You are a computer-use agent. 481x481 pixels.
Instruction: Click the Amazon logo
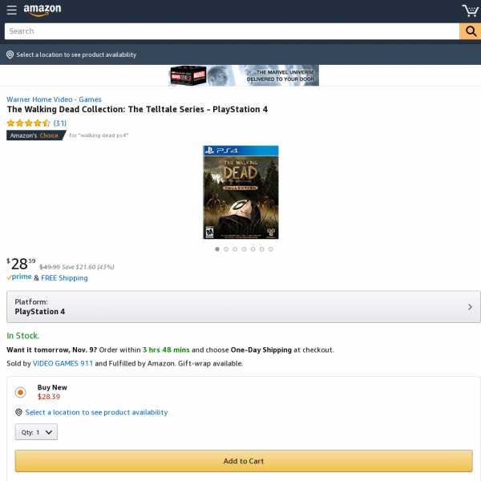pyautogui.click(x=42, y=10)
